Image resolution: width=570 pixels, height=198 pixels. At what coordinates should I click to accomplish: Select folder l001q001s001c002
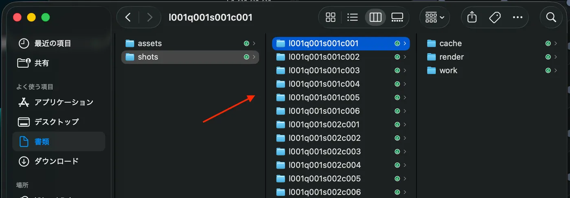pos(341,57)
